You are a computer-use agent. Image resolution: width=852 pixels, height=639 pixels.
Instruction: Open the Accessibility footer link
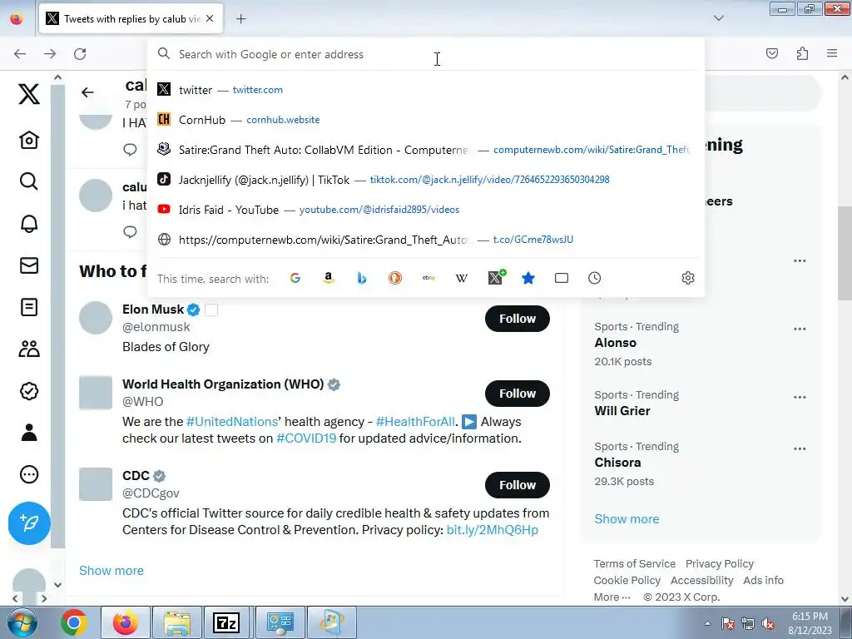coord(702,580)
